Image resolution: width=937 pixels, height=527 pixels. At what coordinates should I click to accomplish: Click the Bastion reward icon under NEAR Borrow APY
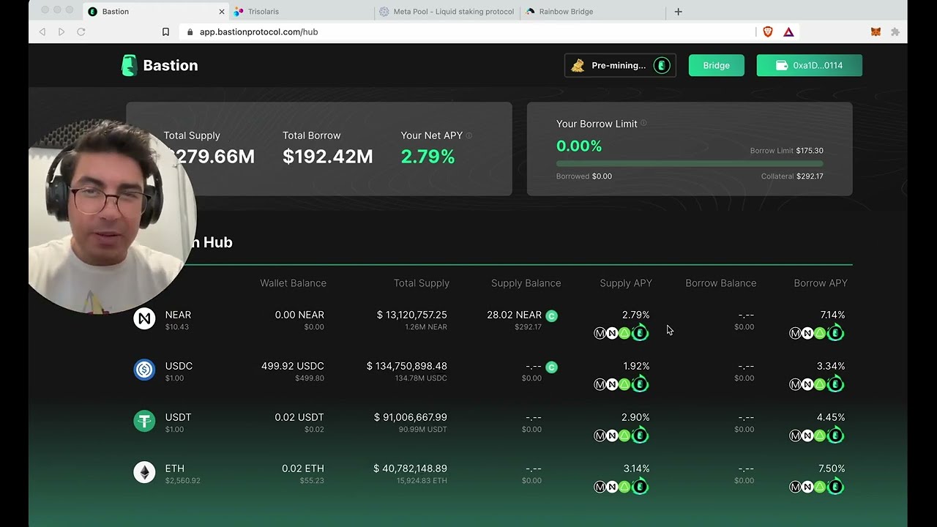pos(835,333)
